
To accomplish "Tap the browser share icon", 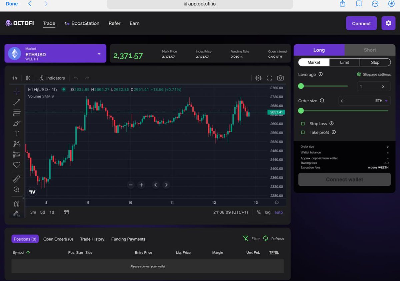I will pyautogui.click(x=342, y=4).
